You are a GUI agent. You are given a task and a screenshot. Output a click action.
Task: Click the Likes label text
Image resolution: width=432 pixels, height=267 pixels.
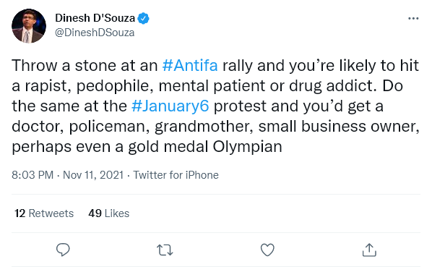[117, 213]
